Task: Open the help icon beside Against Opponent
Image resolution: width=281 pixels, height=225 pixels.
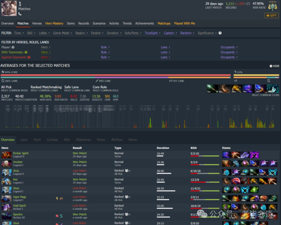Action: click(x=29, y=57)
